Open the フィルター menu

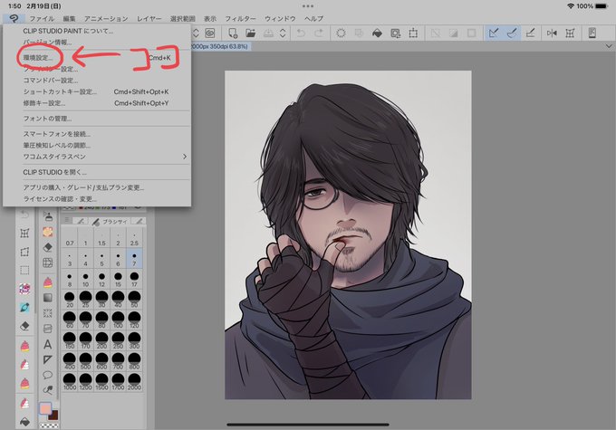coord(240,18)
